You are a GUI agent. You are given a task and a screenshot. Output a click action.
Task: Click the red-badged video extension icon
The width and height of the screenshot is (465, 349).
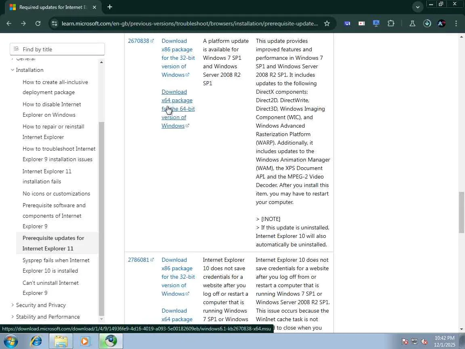pos(362,23)
